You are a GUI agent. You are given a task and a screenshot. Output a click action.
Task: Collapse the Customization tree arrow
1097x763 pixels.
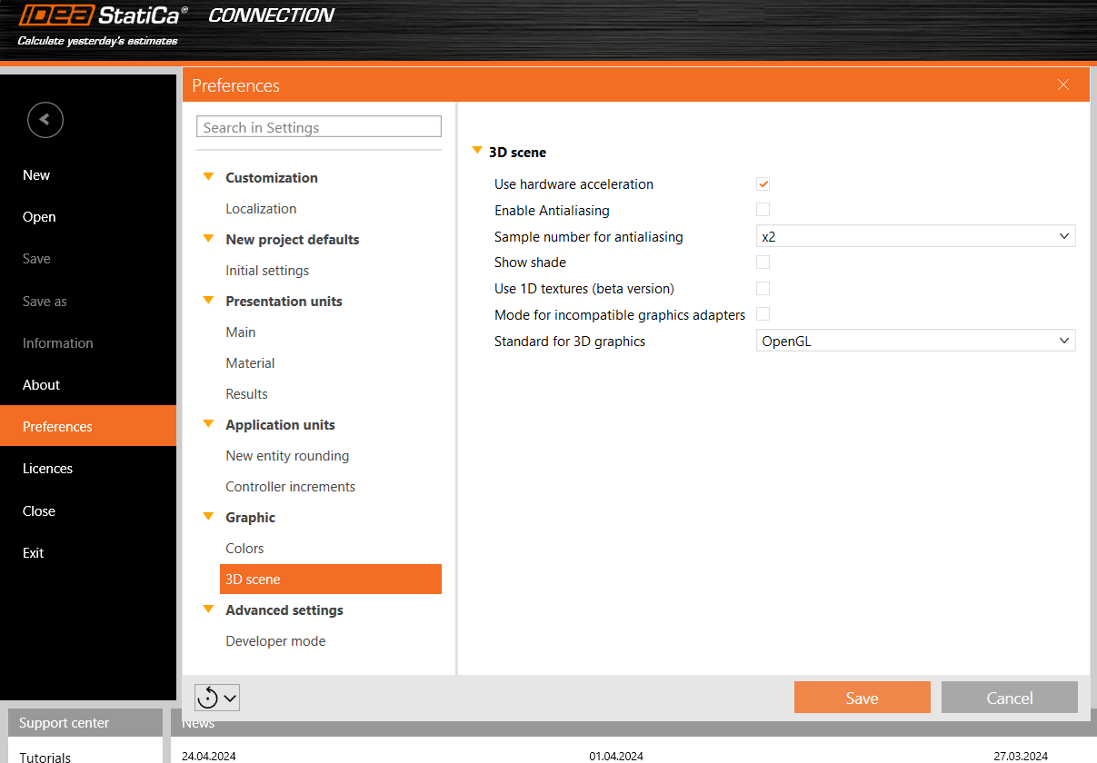208,177
